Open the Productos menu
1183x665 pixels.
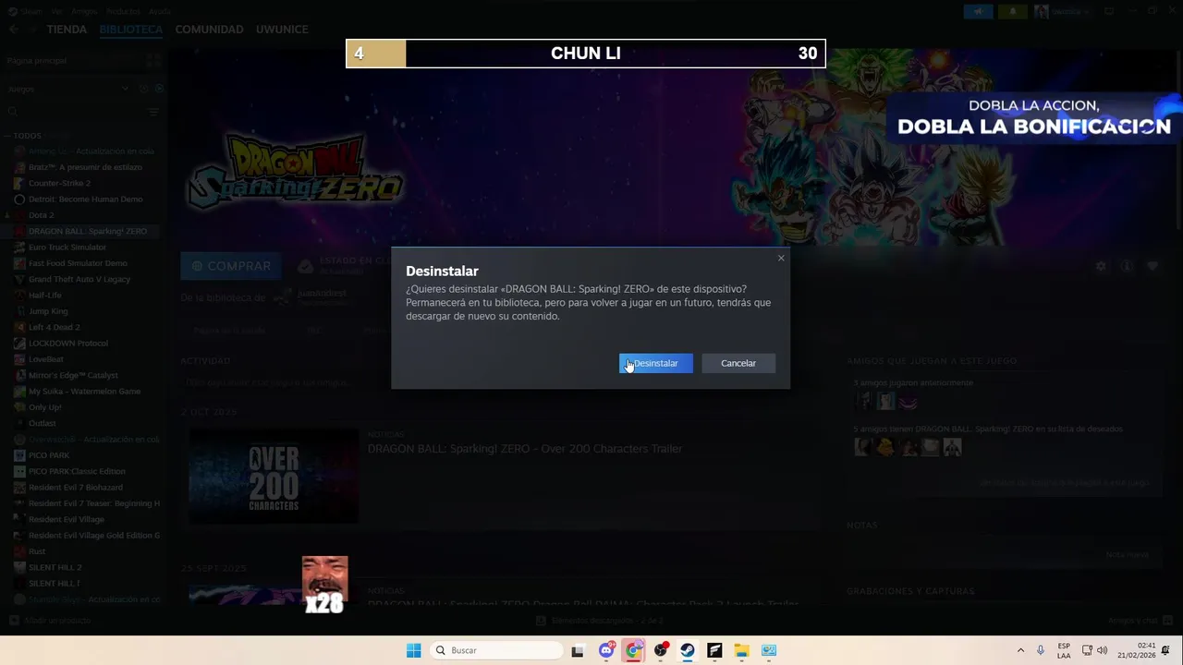tap(122, 11)
